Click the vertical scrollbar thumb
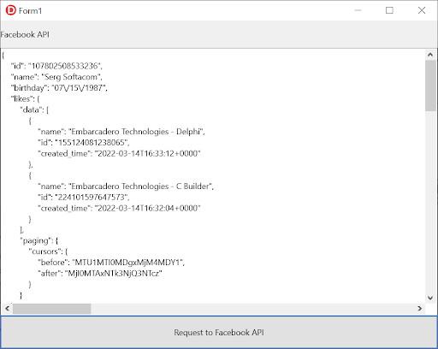This screenshot has width=438, height=349. 430,86
